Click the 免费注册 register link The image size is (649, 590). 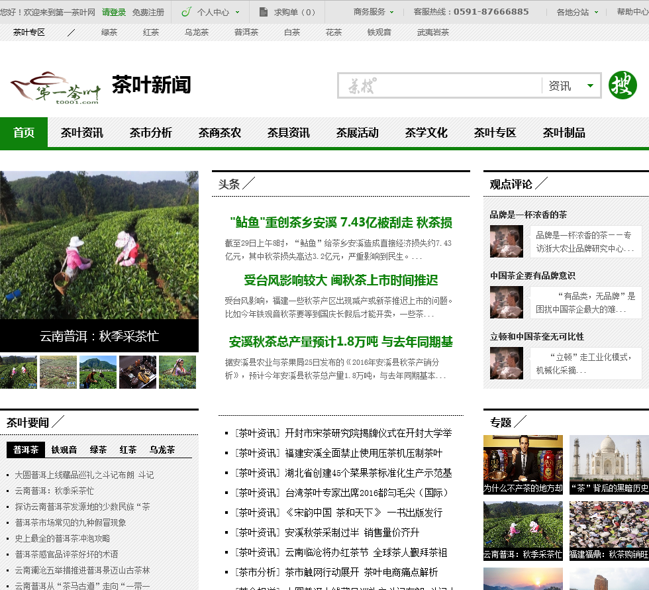[148, 13]
